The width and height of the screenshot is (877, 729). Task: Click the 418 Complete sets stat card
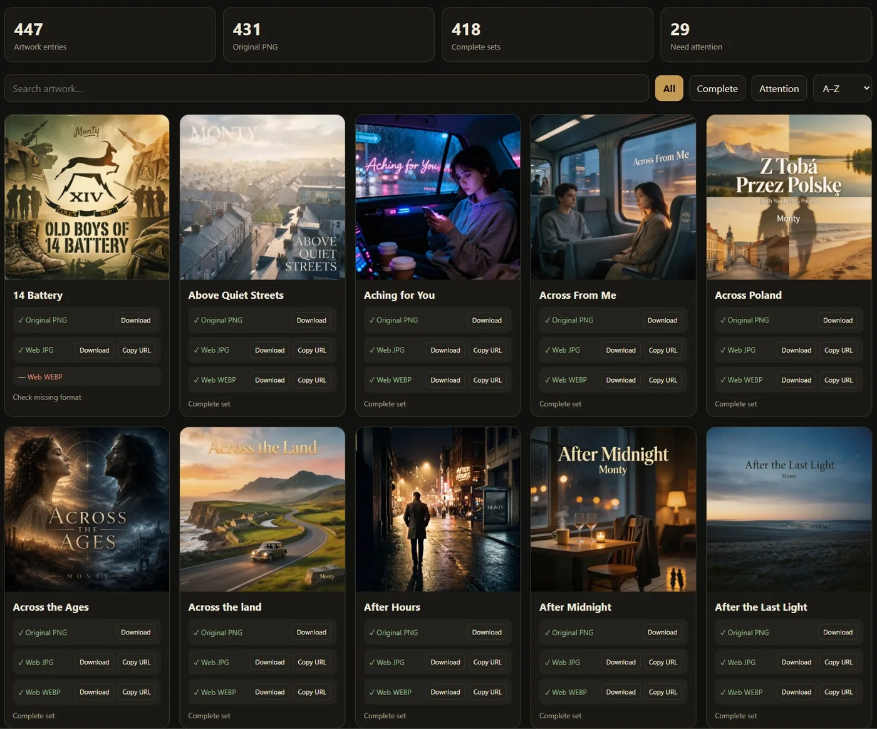tap(547, 34)
